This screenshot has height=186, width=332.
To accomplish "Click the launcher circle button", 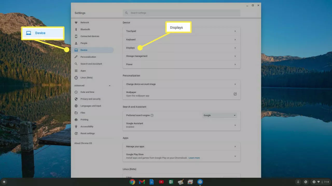I will (x=4, y=182).
